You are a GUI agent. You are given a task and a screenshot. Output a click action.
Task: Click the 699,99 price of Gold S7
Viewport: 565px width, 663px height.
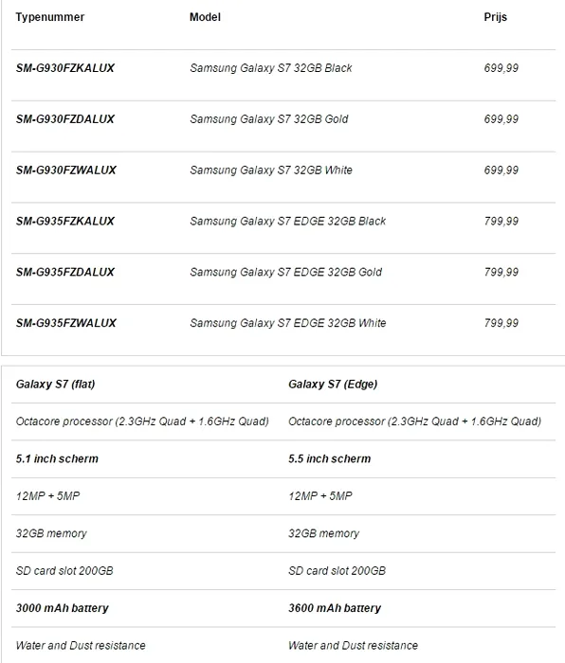pyautogui.click(x=501, y=119)
